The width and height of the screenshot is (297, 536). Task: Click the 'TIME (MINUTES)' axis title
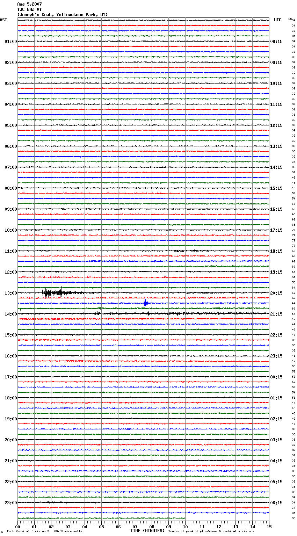[147, 531]
